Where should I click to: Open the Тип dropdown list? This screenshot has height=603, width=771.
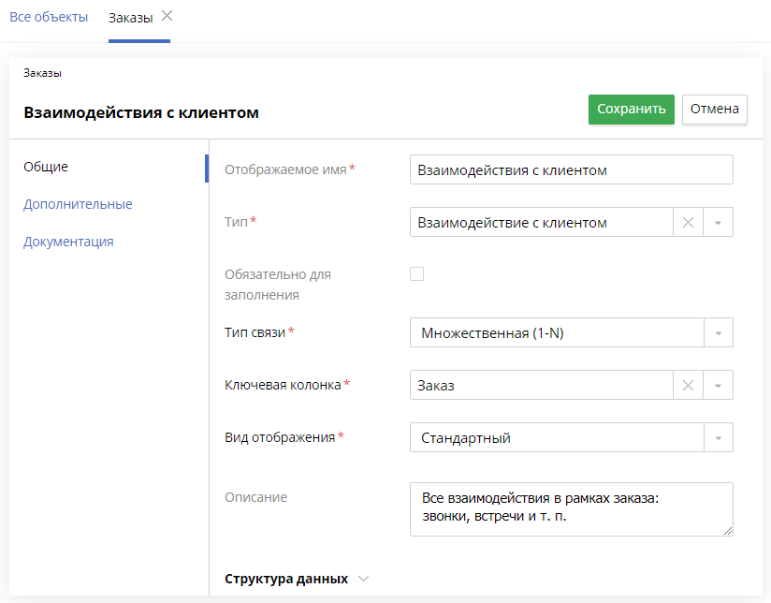pyautogui.click(x=718, y=222)
